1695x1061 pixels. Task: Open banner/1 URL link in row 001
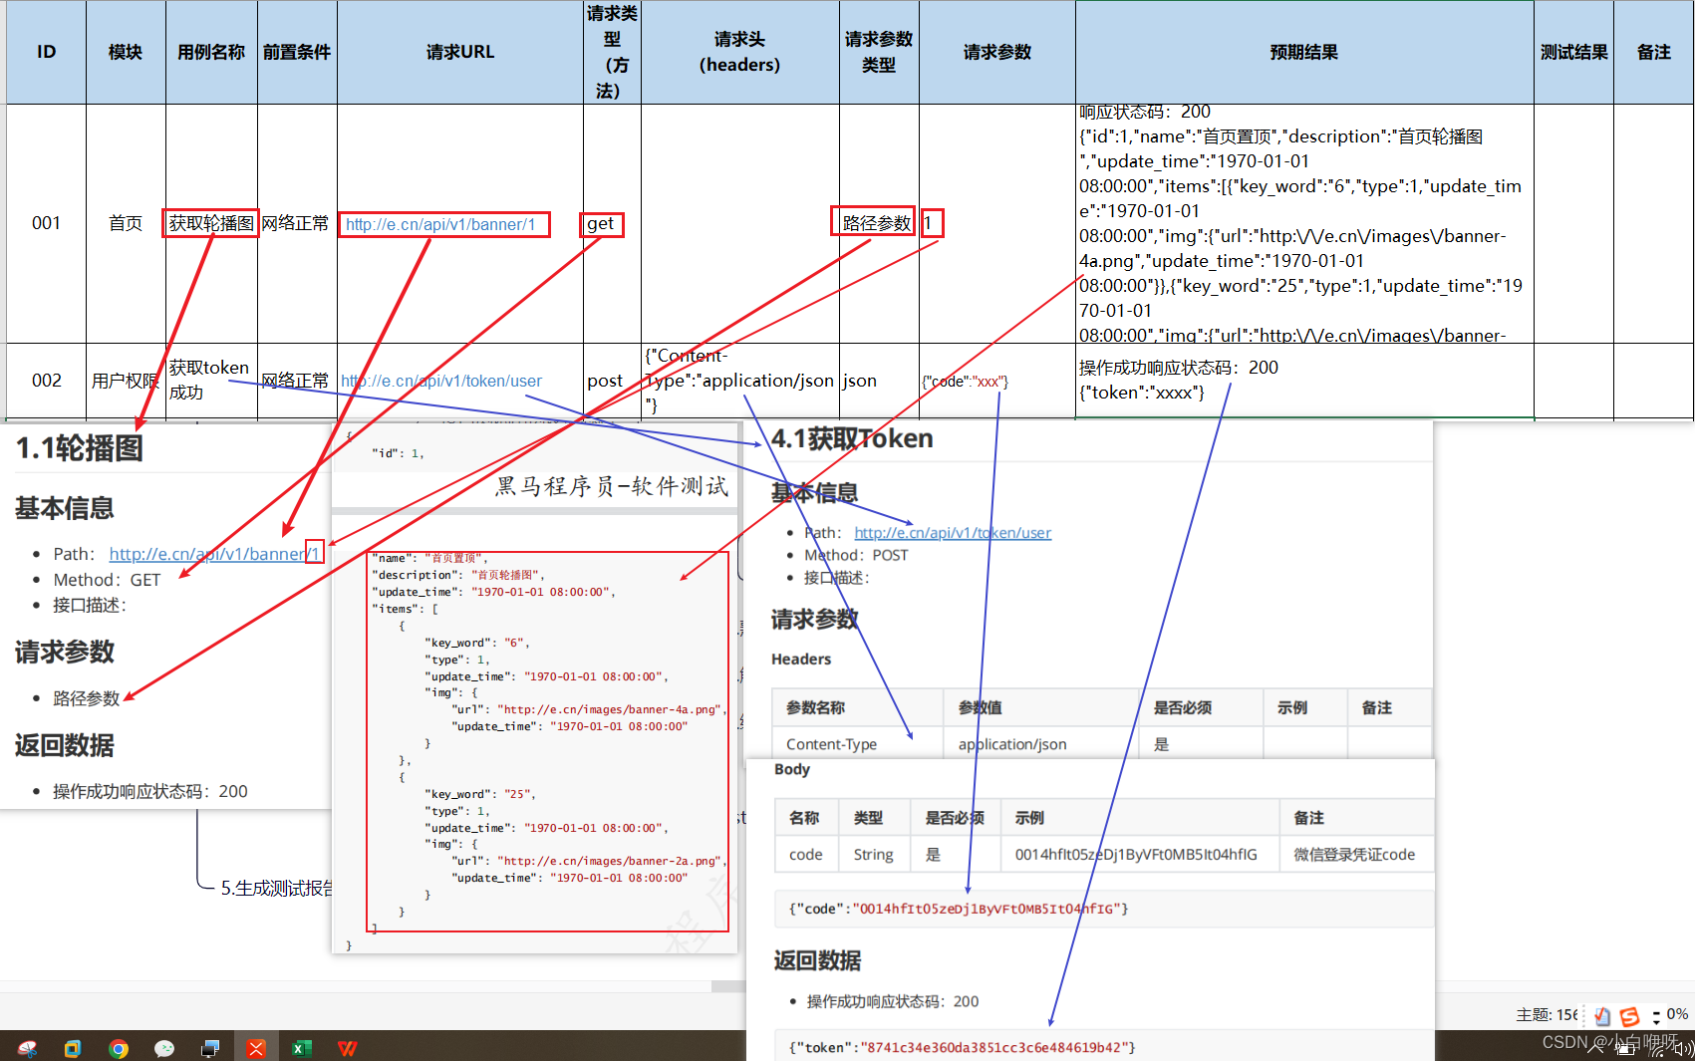pos(440,224)
